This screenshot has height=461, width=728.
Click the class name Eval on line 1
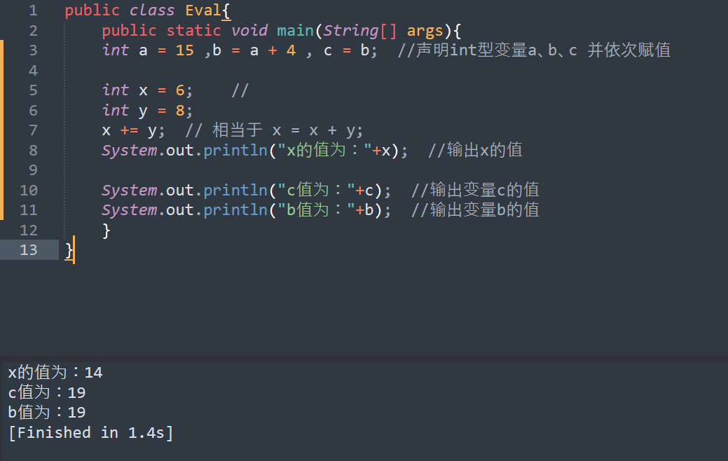coord(203,11)
